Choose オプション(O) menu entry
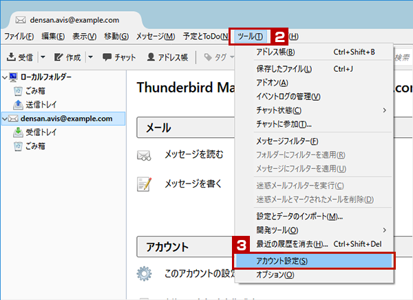Screen dimensions: 413x300 [314, 274]
